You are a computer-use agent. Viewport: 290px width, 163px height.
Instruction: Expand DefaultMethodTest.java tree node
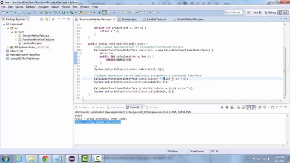coord(16,36)
